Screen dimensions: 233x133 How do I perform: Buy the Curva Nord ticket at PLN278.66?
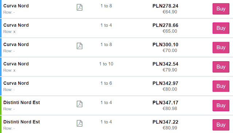tap(221, 28)
